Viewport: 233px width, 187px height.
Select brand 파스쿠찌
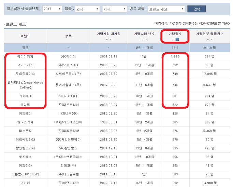pos(25,131)
